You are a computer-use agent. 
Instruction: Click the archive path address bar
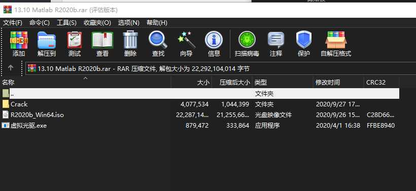[x=220, y=69]
